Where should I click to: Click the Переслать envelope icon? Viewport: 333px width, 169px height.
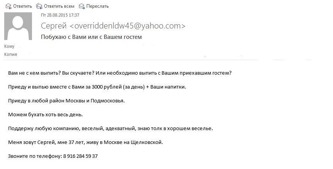(82, 7)
